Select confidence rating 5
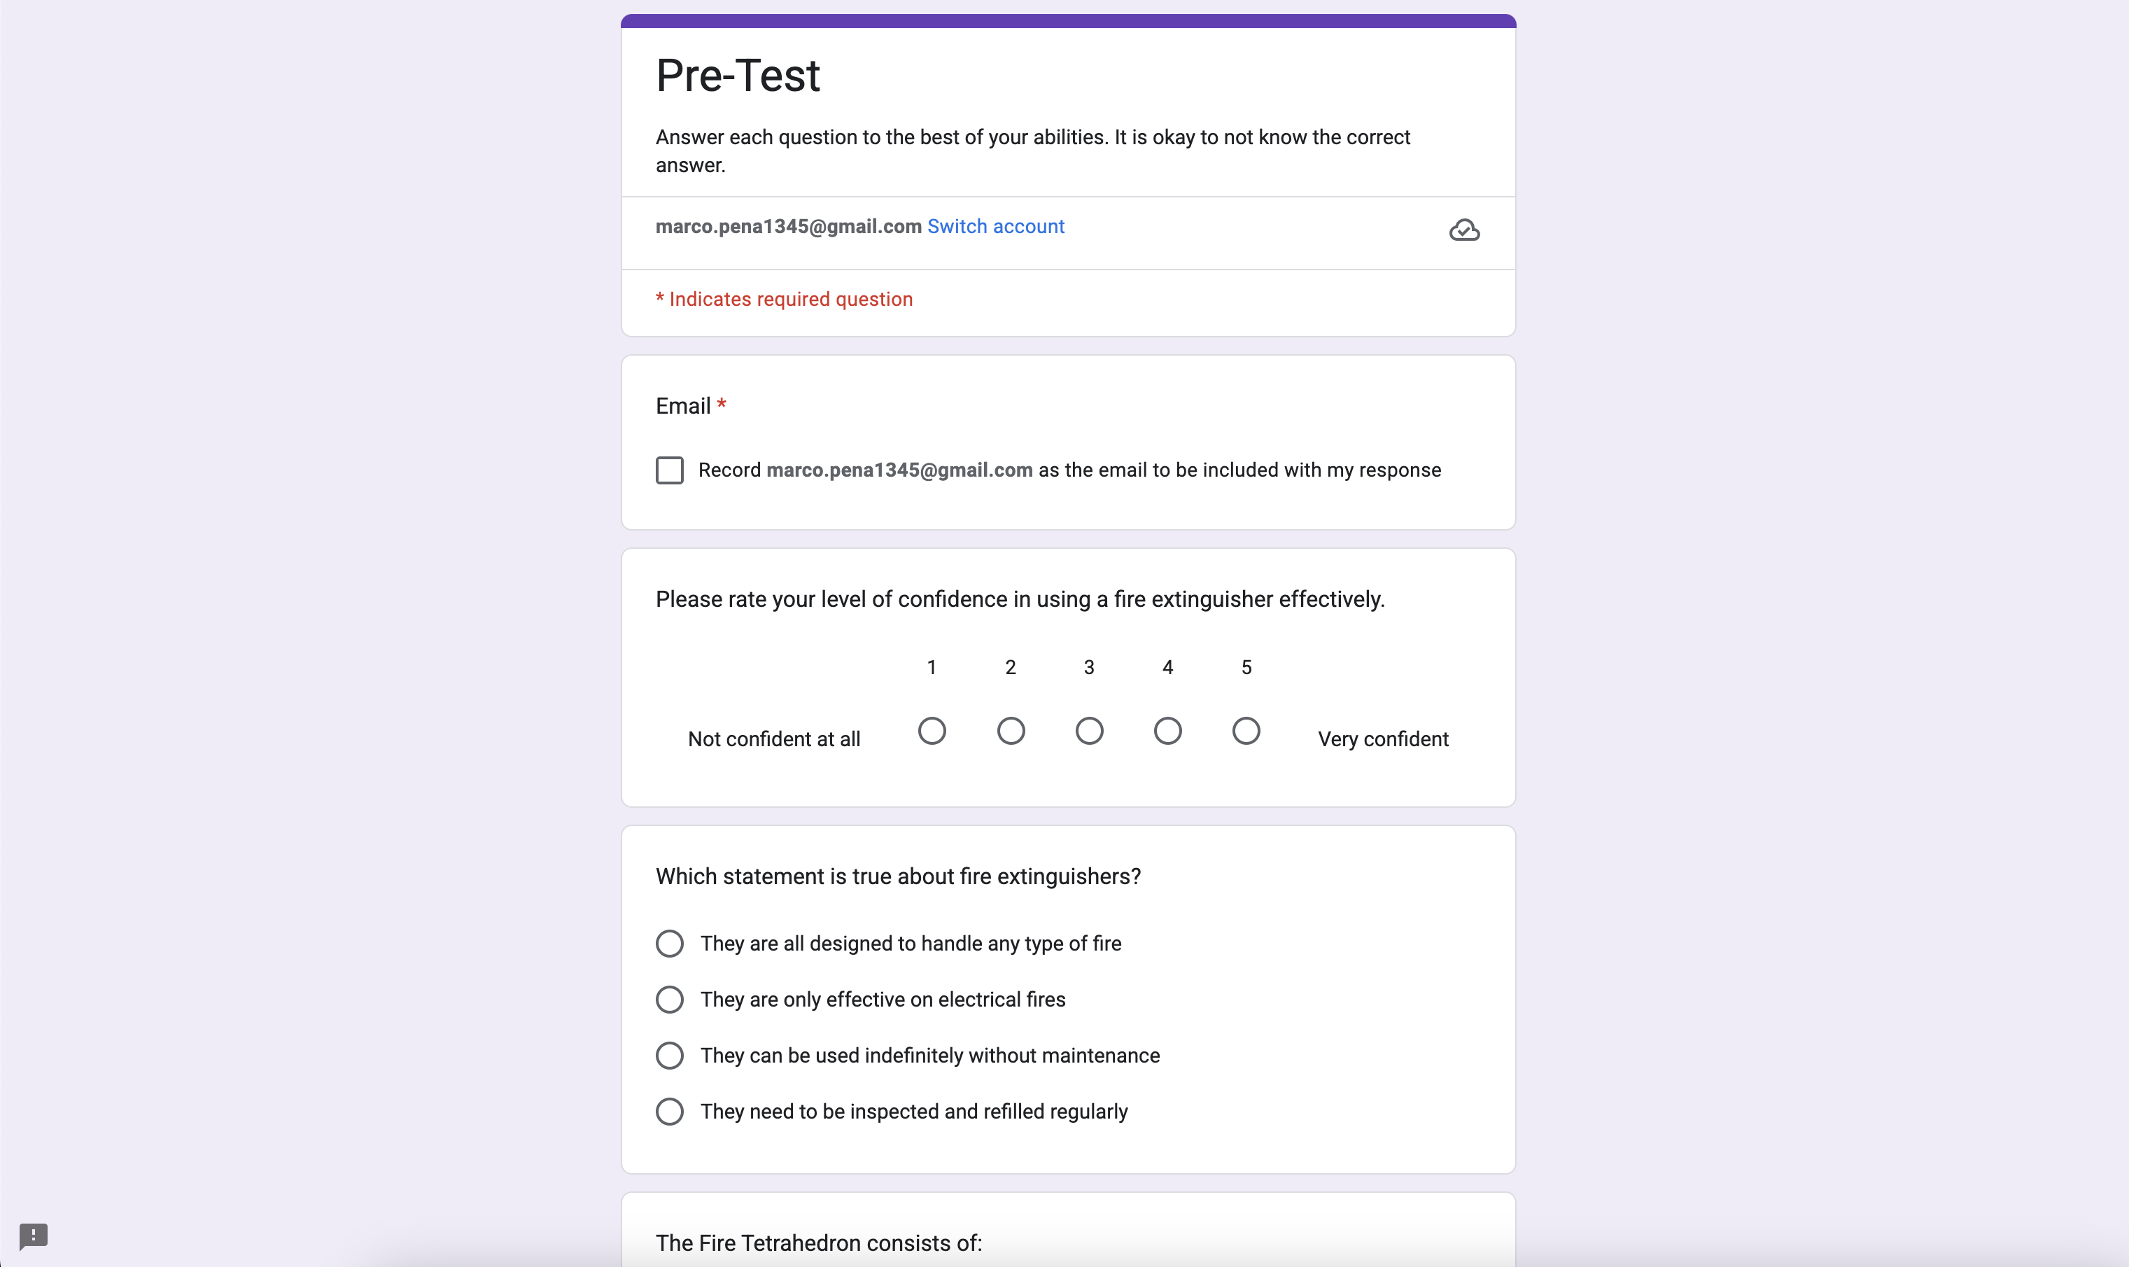This screenshot has height=1267, width=2129. pyautogui.click(x=1246, y=731)
